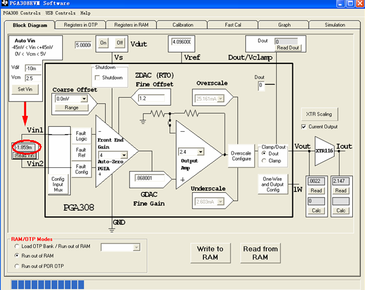Viewport: 365px width, 290px height.
Task: Toggle the Shutdown checkbox
Action: tap(97, 77)
